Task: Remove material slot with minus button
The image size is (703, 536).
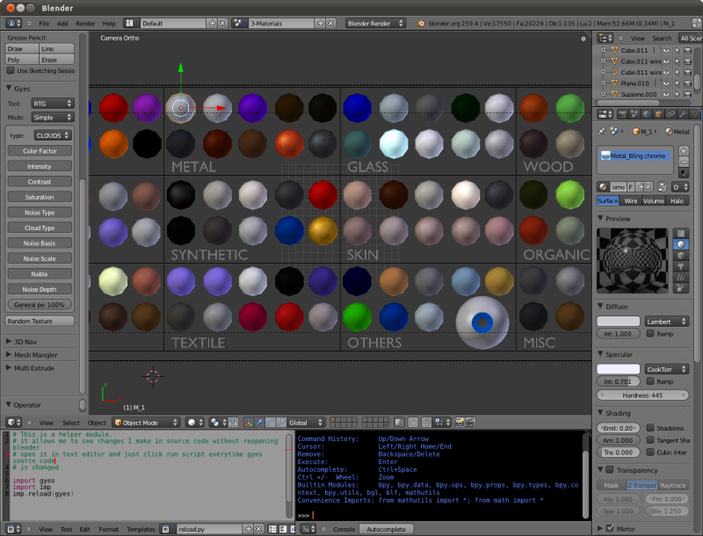Action: (684, 162)
